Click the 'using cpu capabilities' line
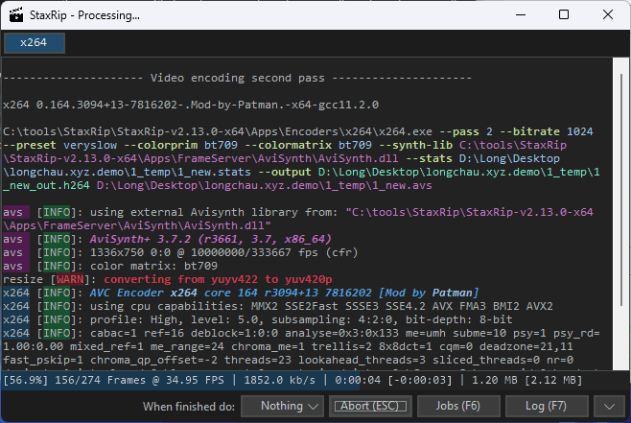 321,306
